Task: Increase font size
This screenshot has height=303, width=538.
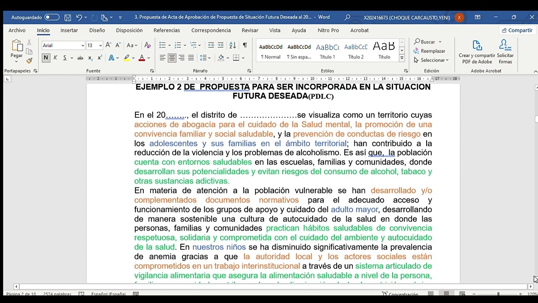Action: coord(108,45)
